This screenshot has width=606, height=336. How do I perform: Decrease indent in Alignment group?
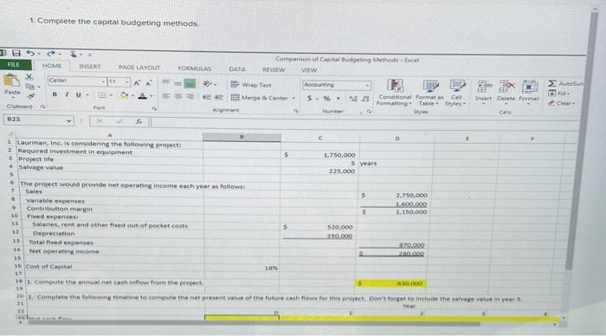(x=207, y=97)
